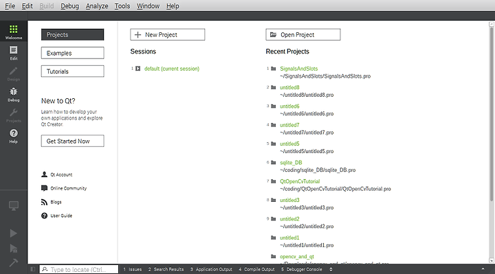Click the Get Started Now button
Viewport: 495px width, 274px height.
(72, 141)
